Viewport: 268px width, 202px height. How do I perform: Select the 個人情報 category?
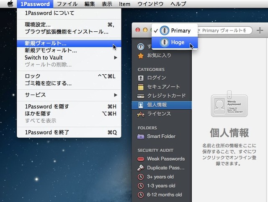[x=162, y=105]
